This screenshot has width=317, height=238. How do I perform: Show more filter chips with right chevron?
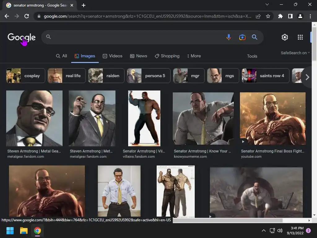click(x=307, y=77)
